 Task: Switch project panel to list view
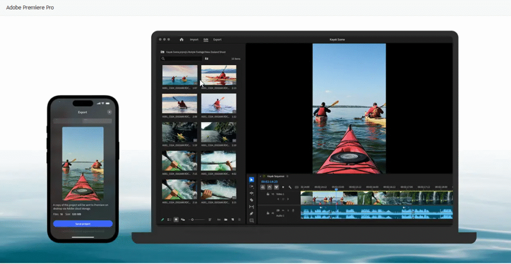coord(169,219)
